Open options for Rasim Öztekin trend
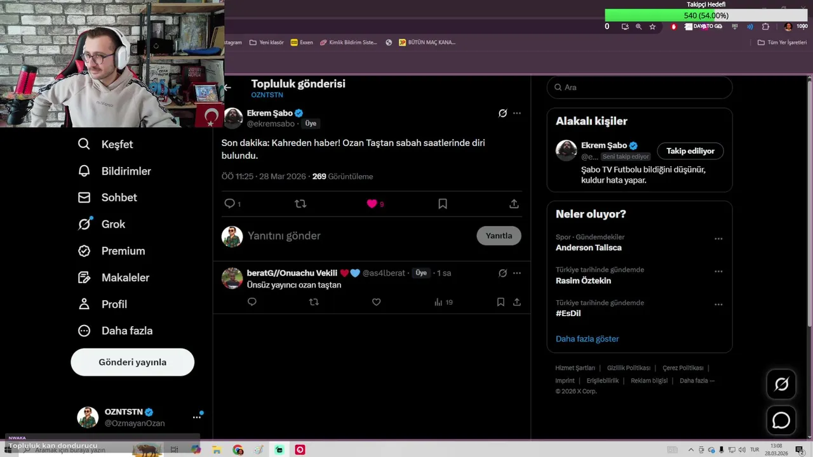 click(x=718, y=272)
